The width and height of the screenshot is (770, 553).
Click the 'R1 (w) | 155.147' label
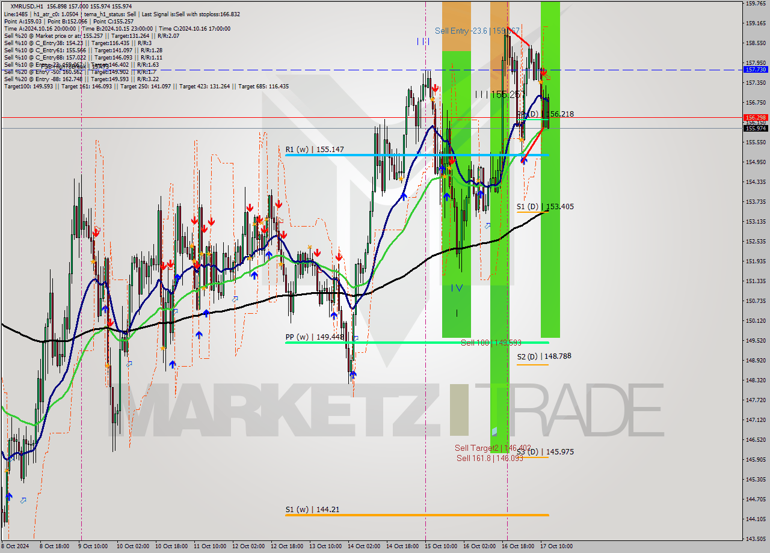pyautogui.click(x=315, y=149)
